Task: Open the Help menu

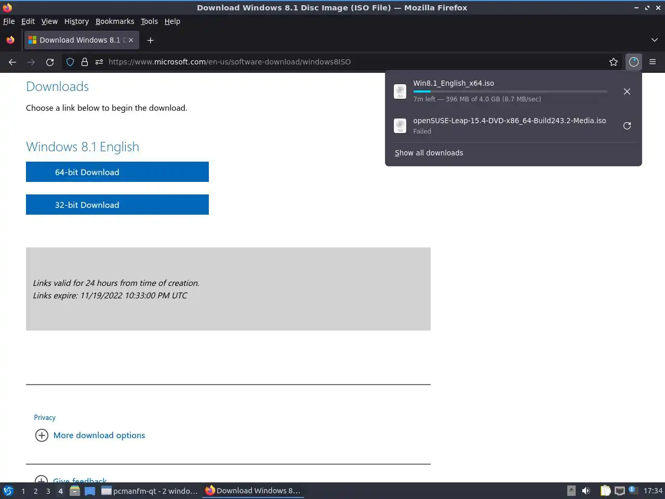Action: pyautogui.click(x=172, y=21)
